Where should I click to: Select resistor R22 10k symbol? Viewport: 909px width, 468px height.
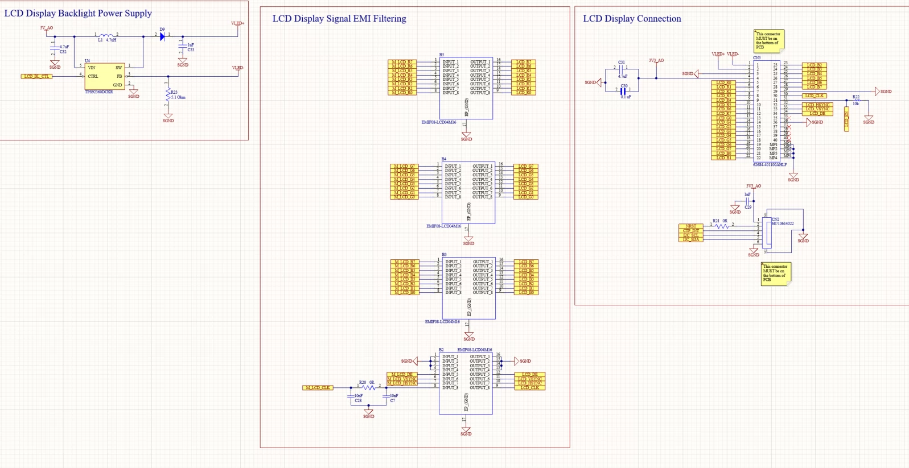pos(856,101)
